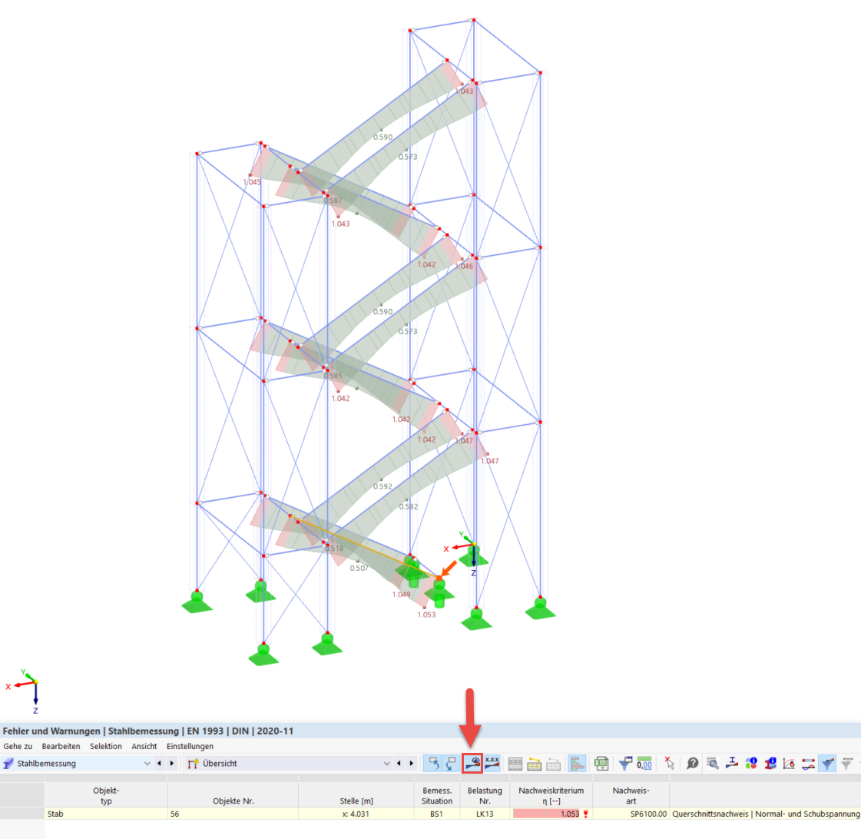Click the Nachweiskriterium column header
Viewport: 861px width, 839px height.
tap(551, 795)
